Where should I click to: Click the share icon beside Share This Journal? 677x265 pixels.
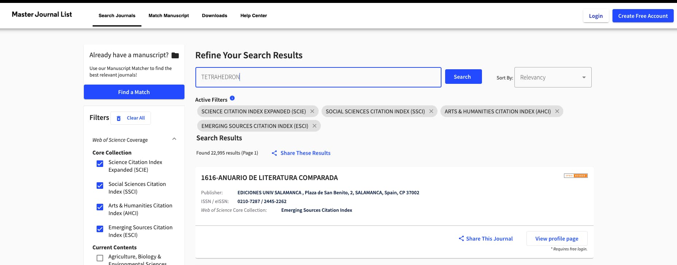tap(461, 238)
